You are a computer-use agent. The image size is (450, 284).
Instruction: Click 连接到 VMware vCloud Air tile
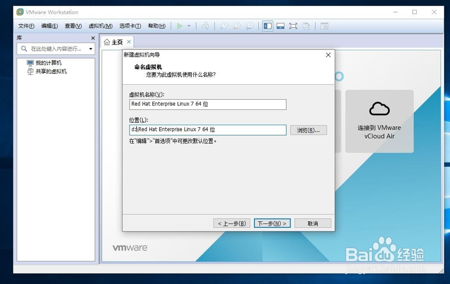379,121
